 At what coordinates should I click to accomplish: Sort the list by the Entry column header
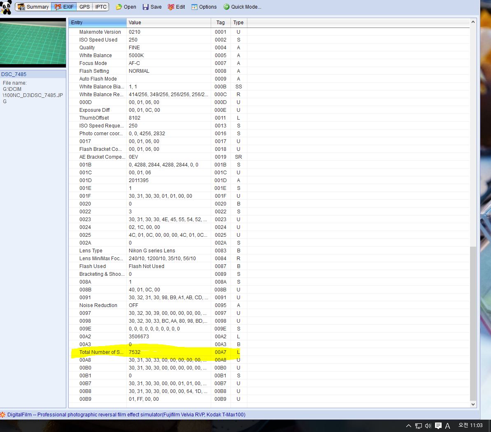point(97,23)
